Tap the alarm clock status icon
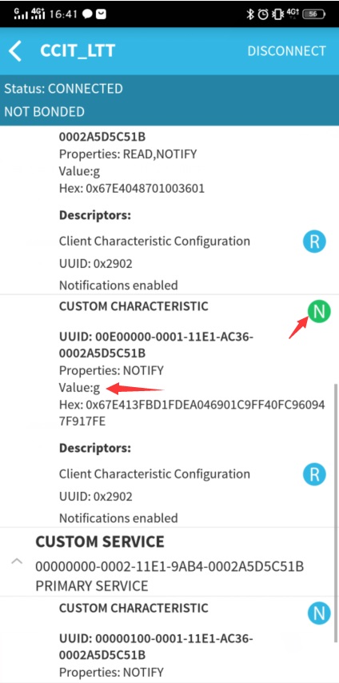339x683 pixels. click(x=263, y=14)
